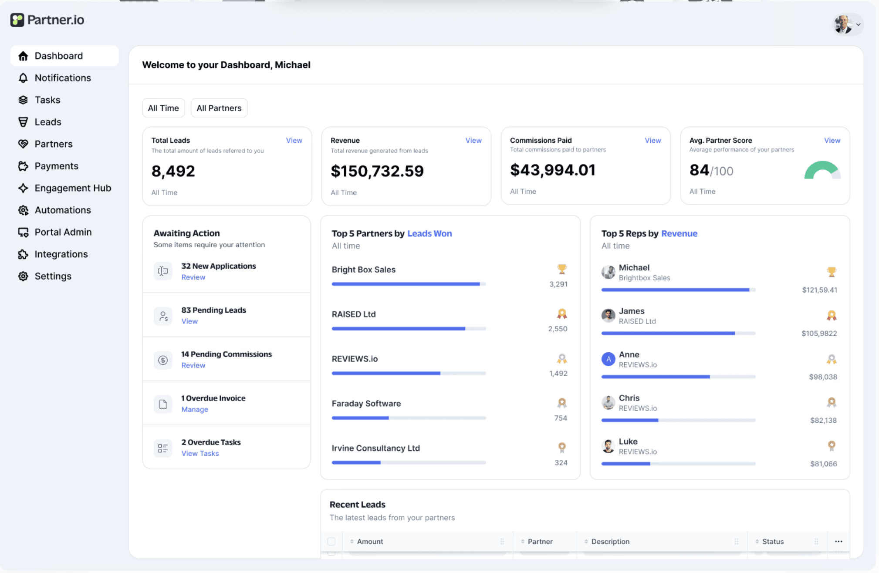Image resolution: width=879 pixels, height=573 pixels.
Task: Open the user avatar dropdown menu
Action: tap(847, 24)
